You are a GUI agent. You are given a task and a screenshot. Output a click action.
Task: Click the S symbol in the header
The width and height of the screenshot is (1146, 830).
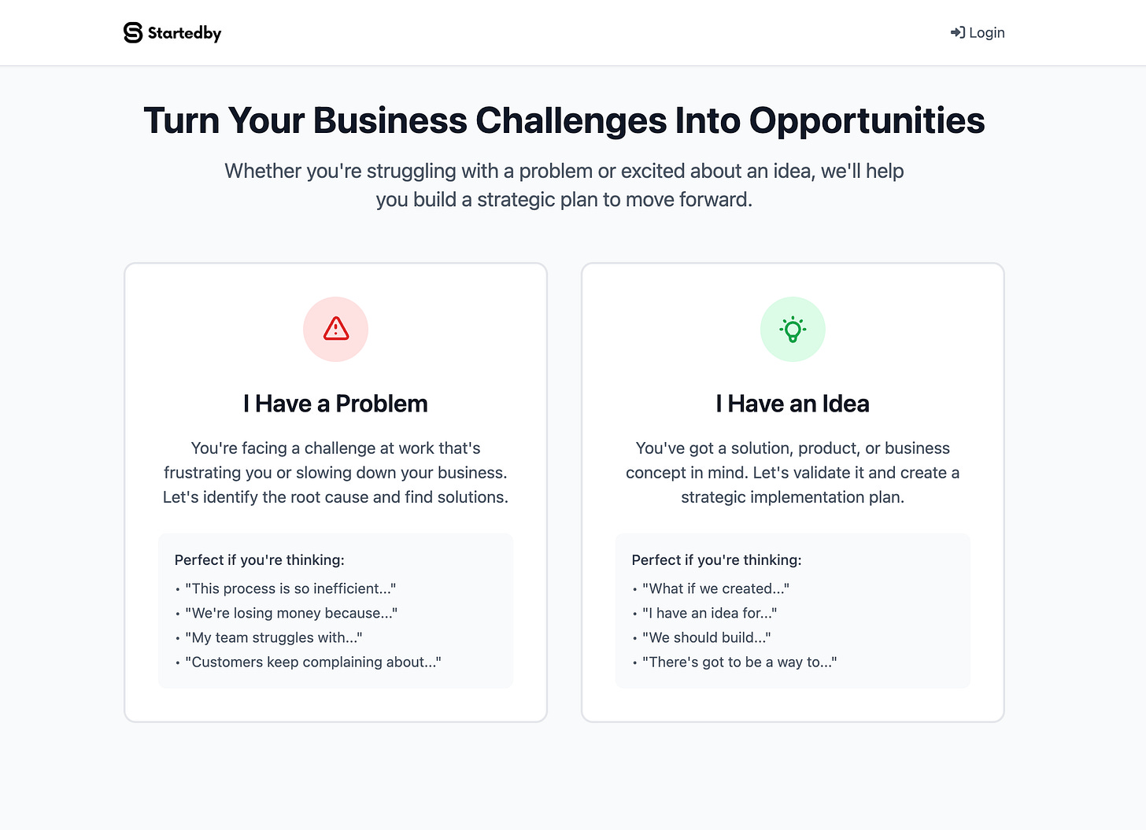[x=132, y=32]
